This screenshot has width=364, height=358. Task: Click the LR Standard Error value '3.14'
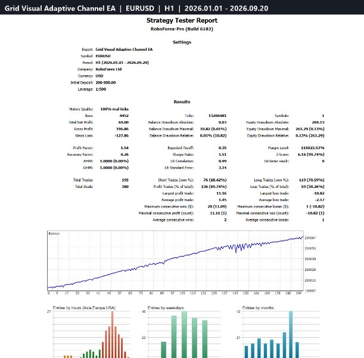point(222,168)
